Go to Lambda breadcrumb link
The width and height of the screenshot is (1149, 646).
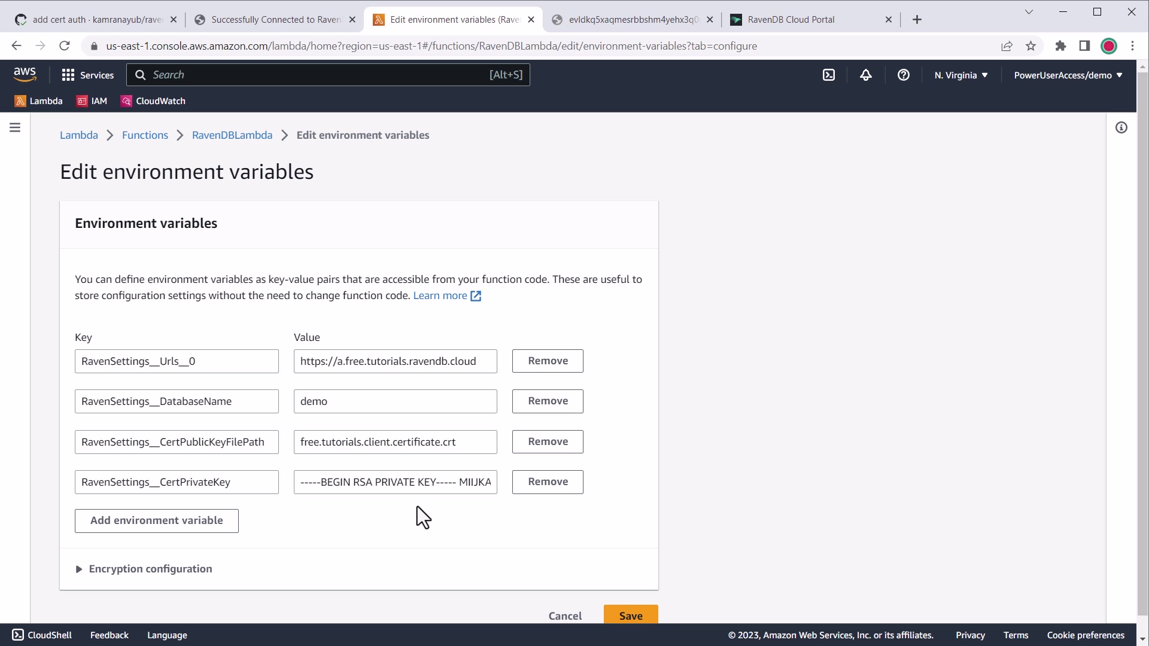point(79,135)
